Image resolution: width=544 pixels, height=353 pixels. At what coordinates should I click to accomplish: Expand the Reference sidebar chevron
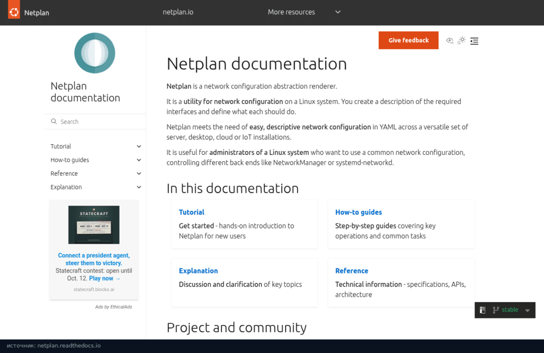point(139,173)
